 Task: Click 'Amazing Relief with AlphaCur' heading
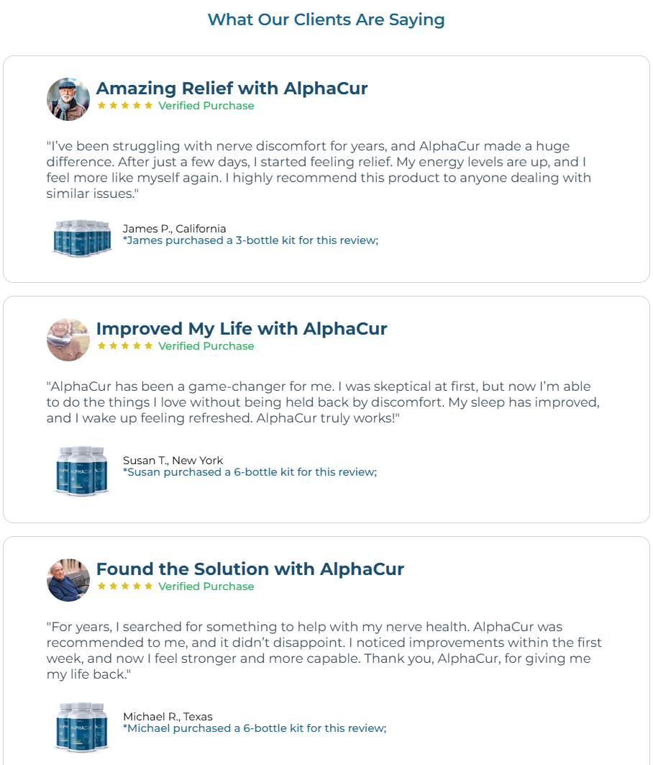pos(232,89)
